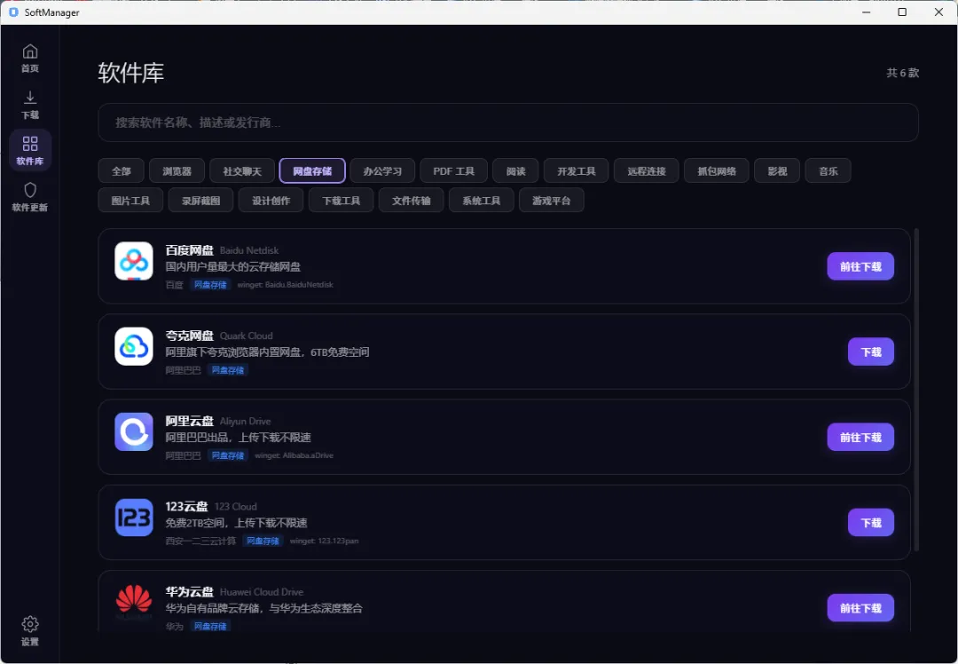This screenshot has width=958, height=664.
Task: Select the 系统工具 category filter
Action: (481, 201)
